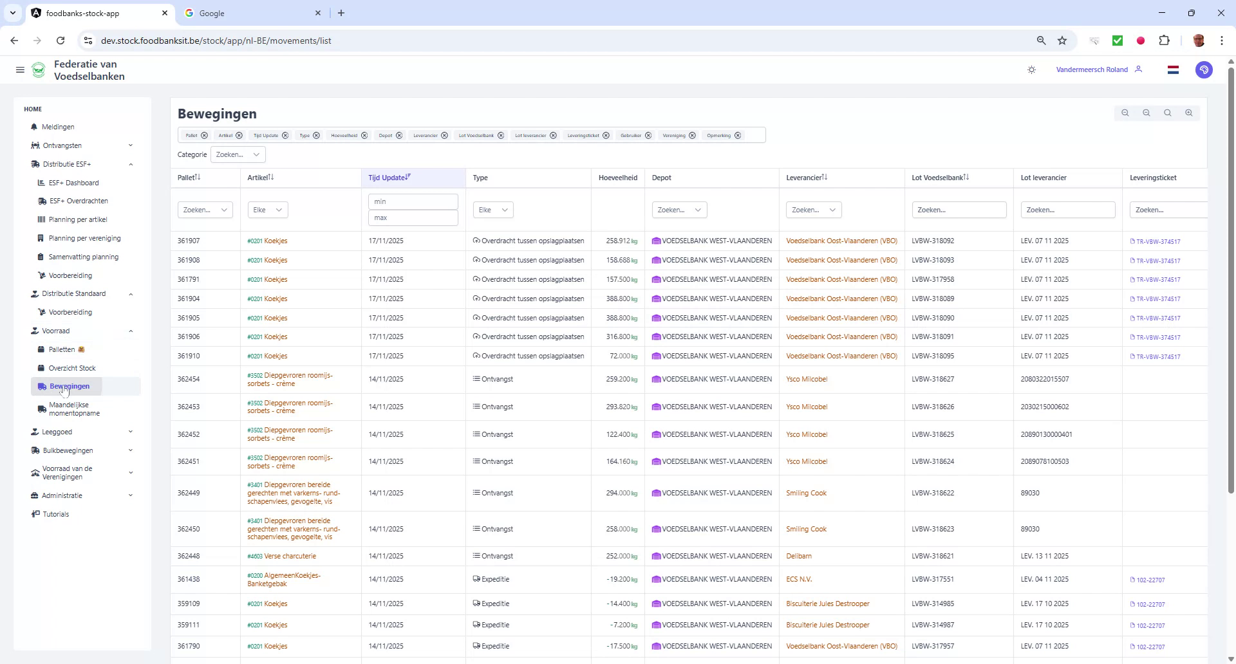Remove the Leverancier filter

[x=444, y=135]
